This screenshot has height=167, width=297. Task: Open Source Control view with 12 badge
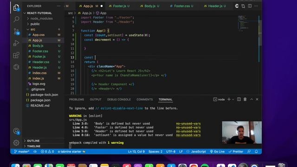point(16,31)
